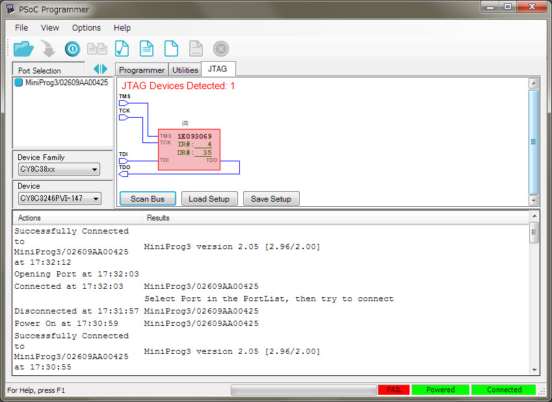Image resolution: width=552 pixels, height=402 pixels.
Task: Open the Device Family dropdown
Action: (x=59, y=169)
